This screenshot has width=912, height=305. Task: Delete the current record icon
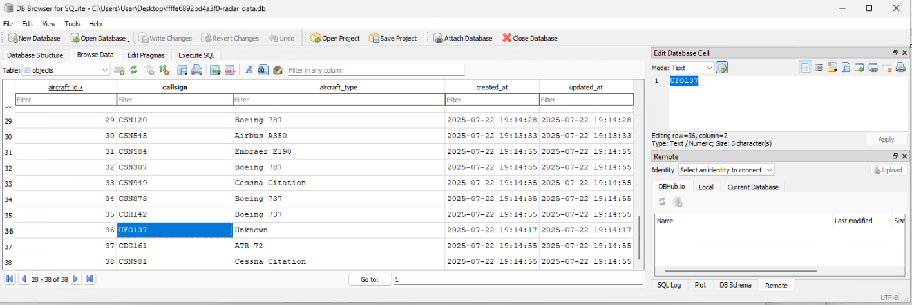pos(230,70)
